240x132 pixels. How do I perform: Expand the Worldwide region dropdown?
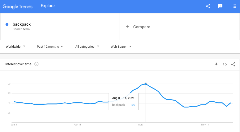click(15, 47)
